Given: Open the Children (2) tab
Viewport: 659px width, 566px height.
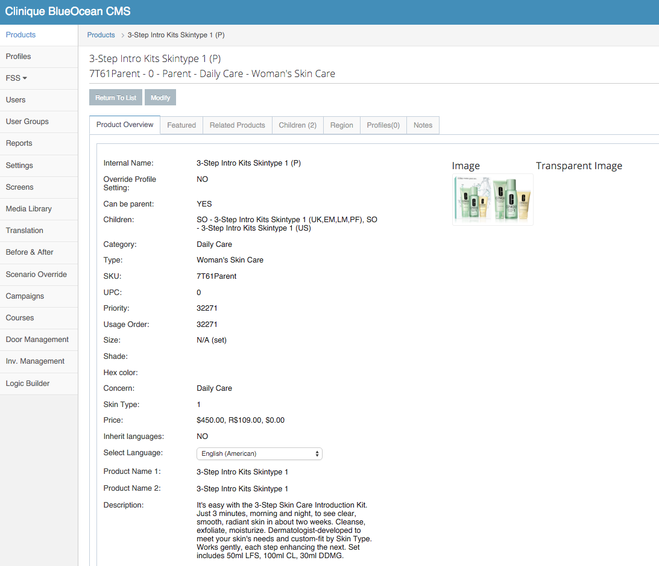Looking at the screenshot, I should point(298,125).
